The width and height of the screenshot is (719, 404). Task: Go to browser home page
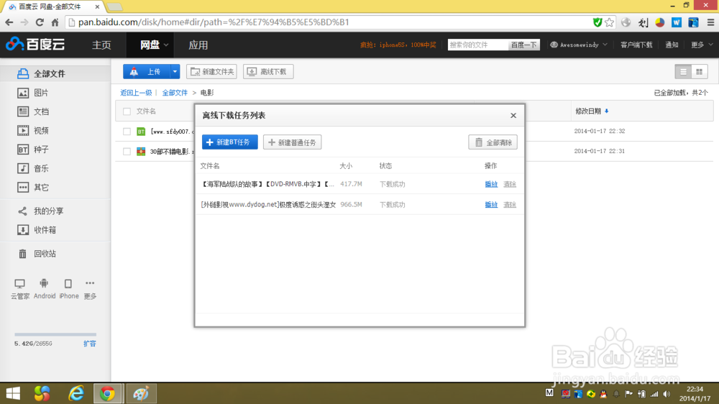pos(55,22)
